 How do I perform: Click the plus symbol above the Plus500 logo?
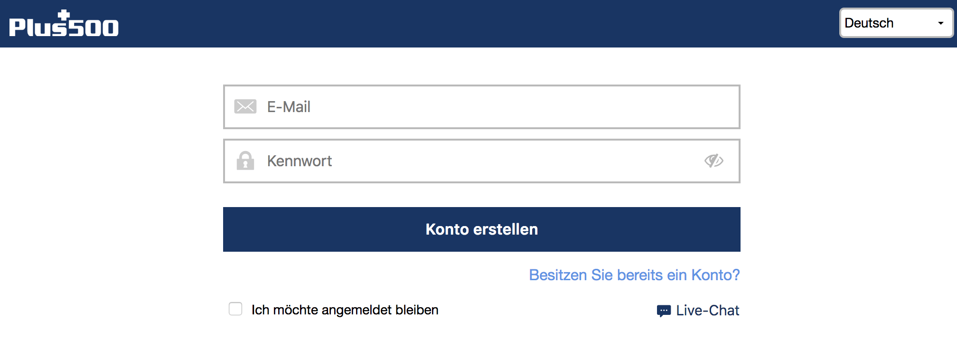(64, 15)
